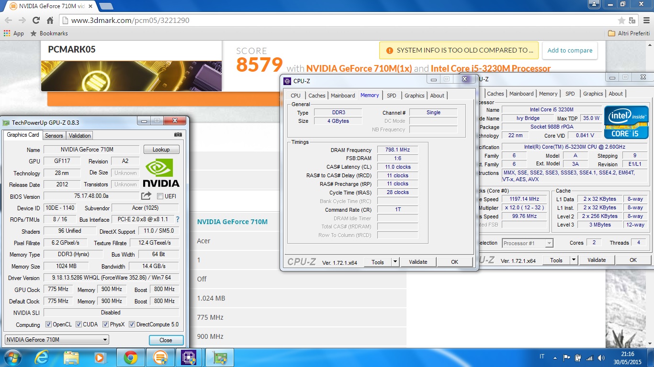This screenshot has width=654, height=367.
Task: Open the Graphics tab in back CPU-Z
Action: [593, 94]
